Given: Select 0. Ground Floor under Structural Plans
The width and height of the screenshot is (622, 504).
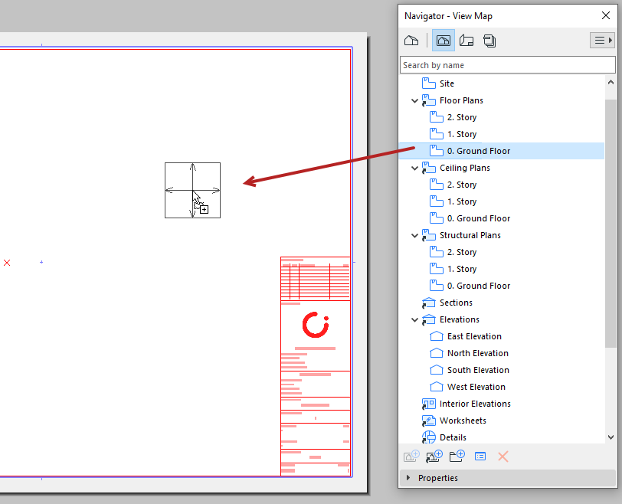Looking at the screenshot, I should (x=479, y=286).
